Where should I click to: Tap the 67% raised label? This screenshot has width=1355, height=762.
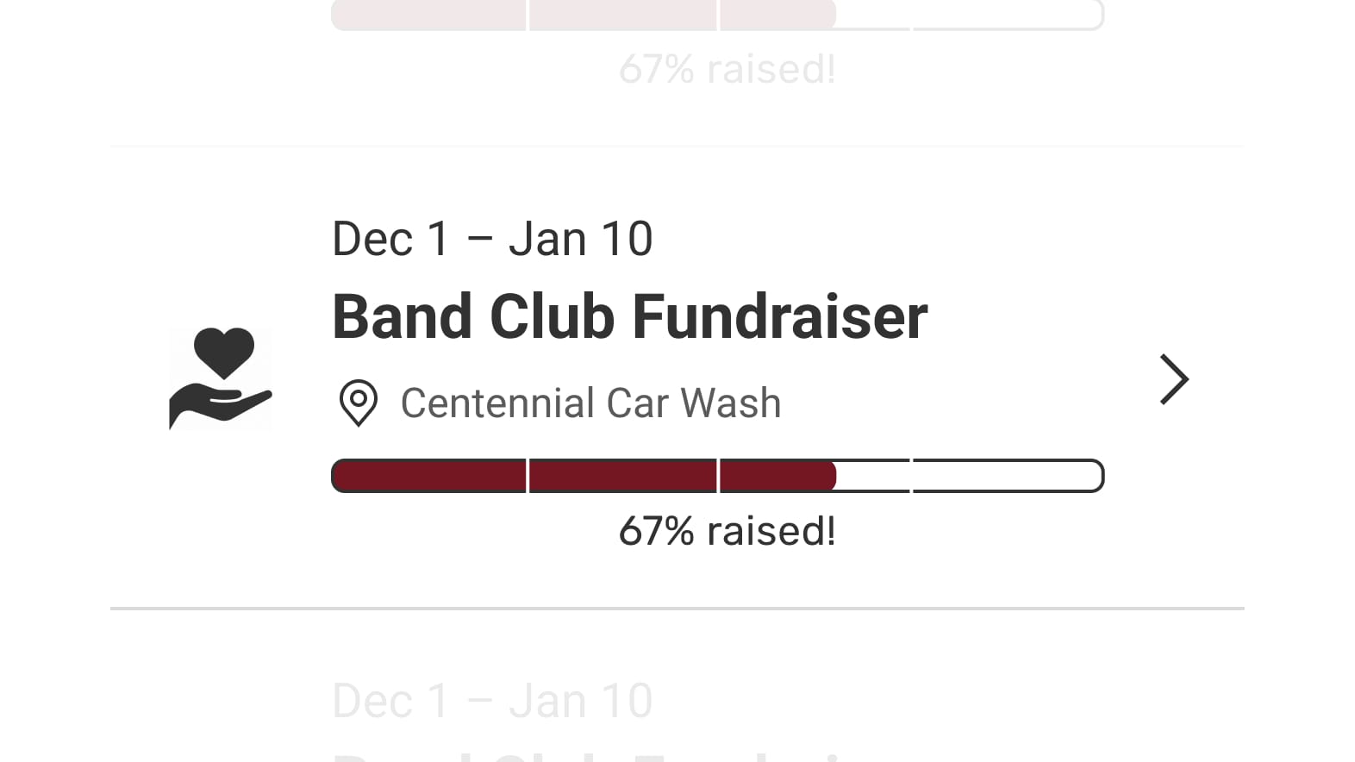click(727, 531)
